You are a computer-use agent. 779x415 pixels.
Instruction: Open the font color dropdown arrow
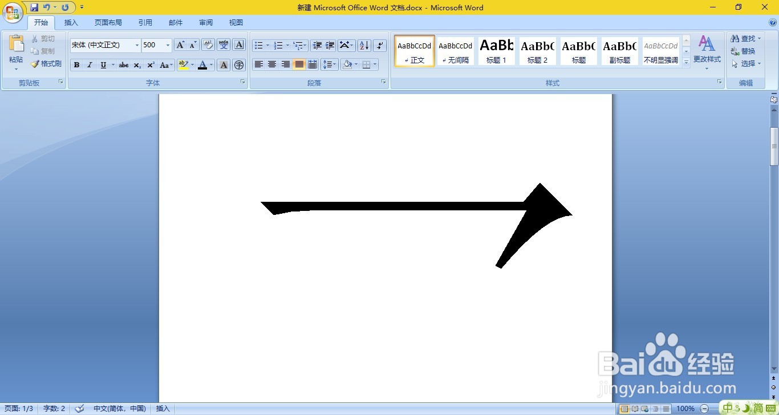[212, 65]
